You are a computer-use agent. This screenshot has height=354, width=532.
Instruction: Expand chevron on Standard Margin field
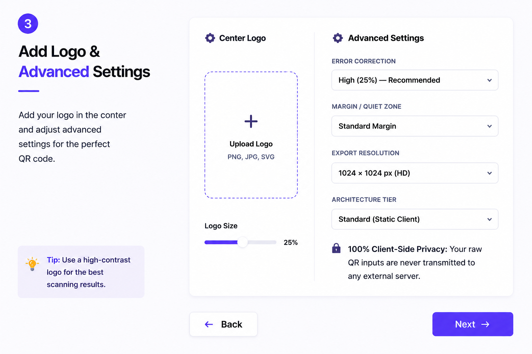489,126
